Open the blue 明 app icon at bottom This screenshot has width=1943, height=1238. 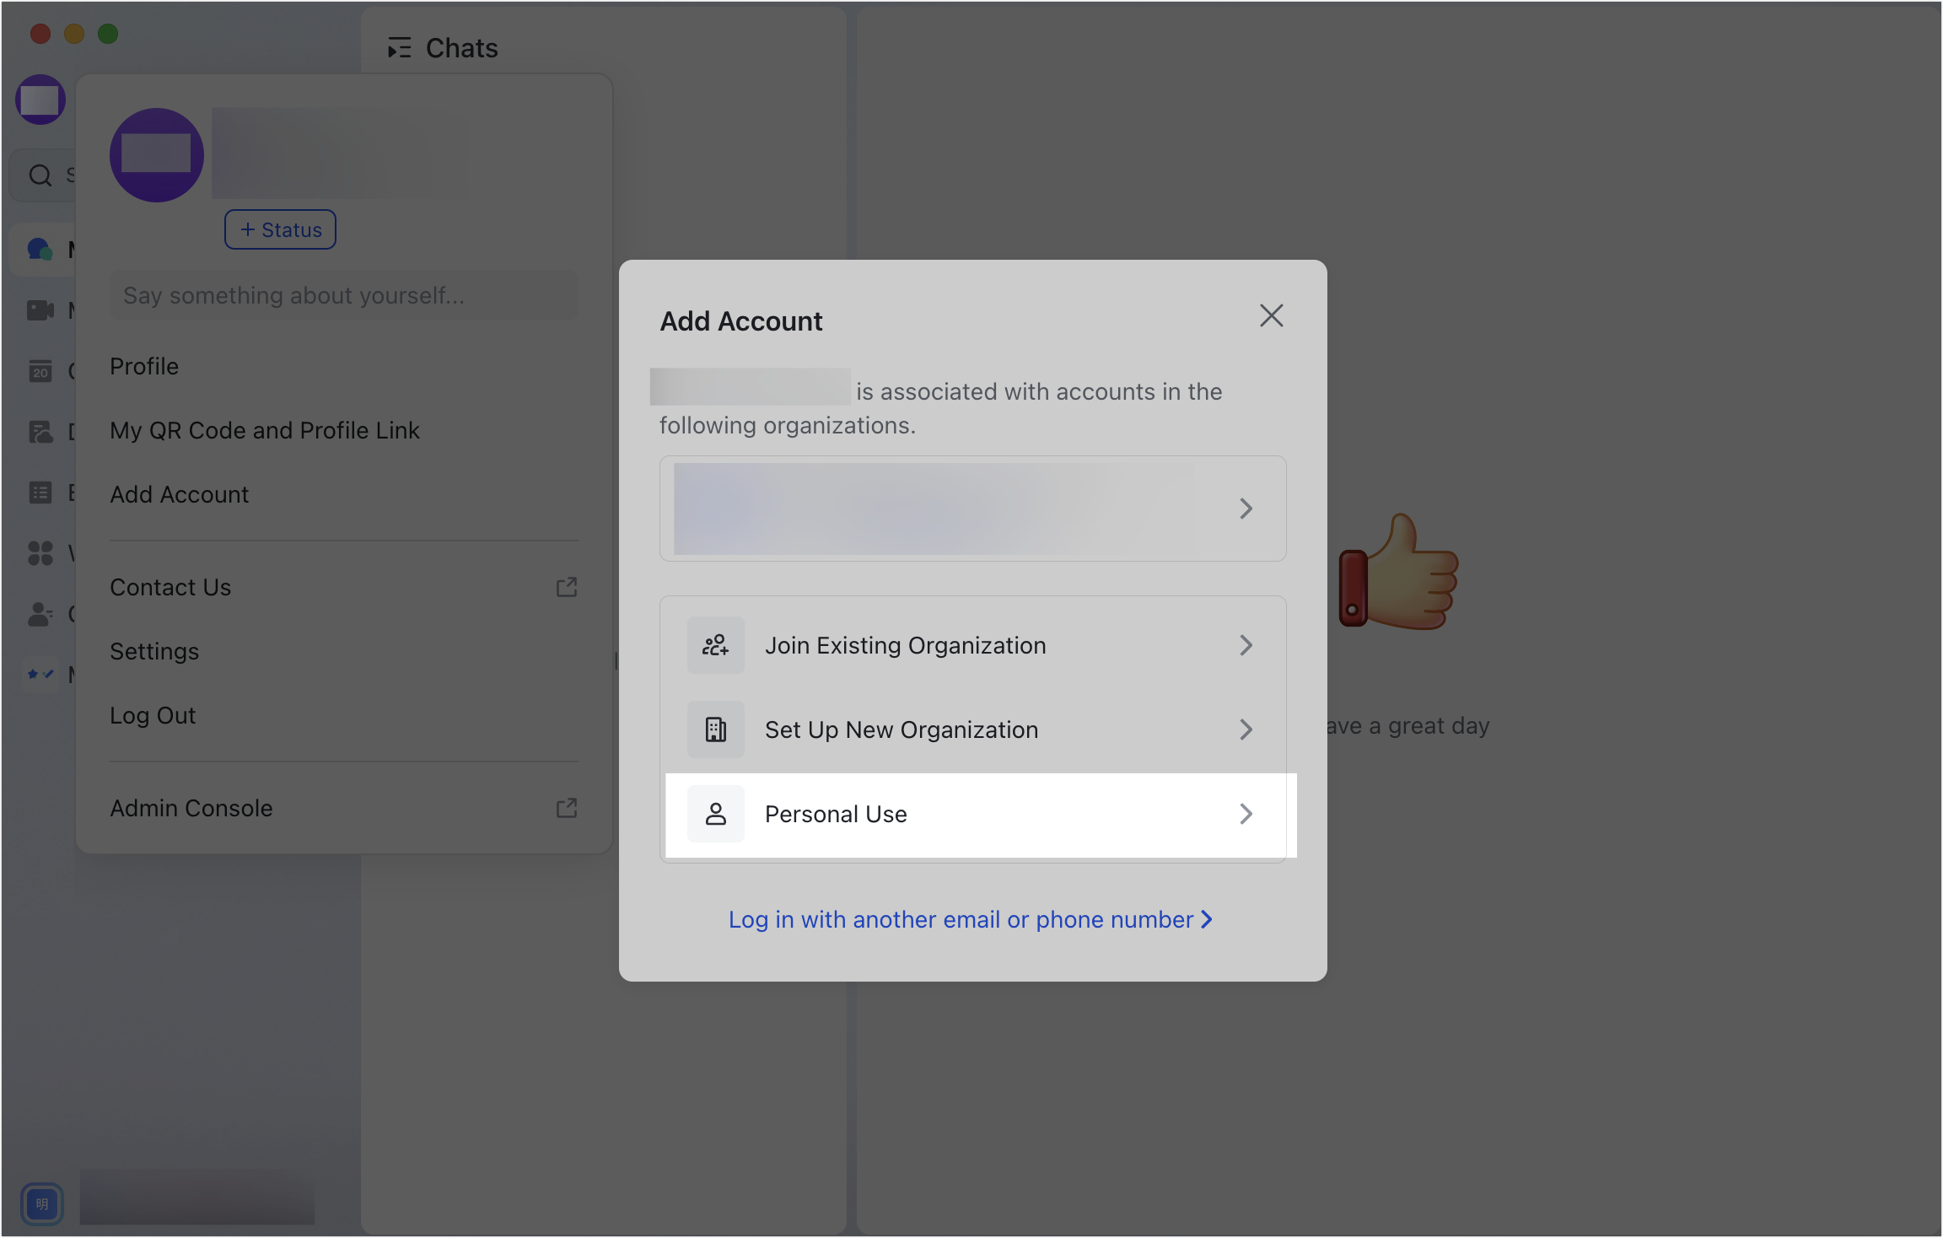coord(42,1204)
